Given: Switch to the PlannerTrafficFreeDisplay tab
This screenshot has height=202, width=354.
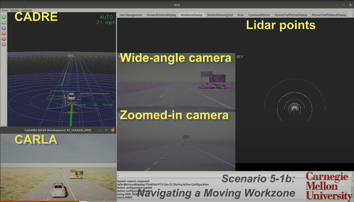Looking at the screenshot, I should tap(291, 15).
